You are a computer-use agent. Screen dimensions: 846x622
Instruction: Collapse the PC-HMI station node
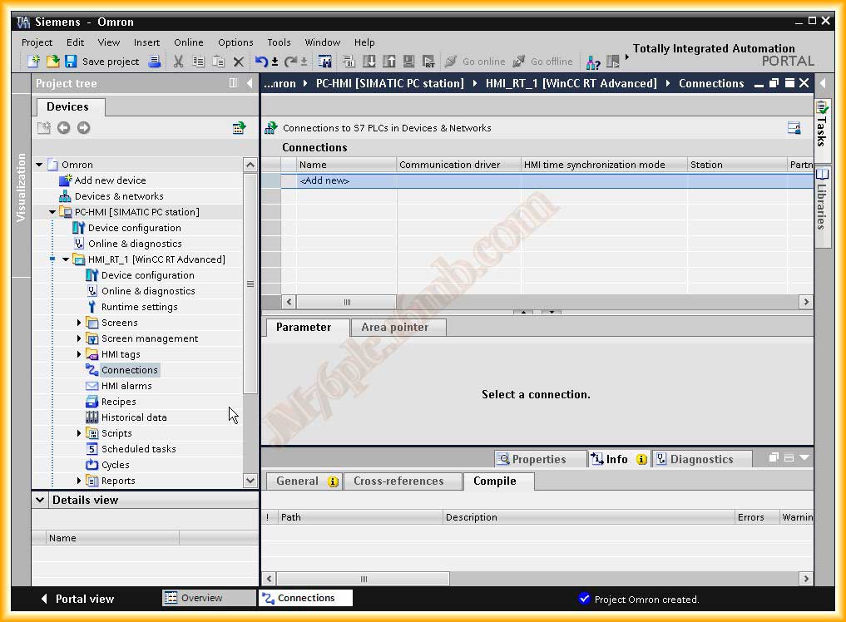pyautogui.click(x=52, y=212)
